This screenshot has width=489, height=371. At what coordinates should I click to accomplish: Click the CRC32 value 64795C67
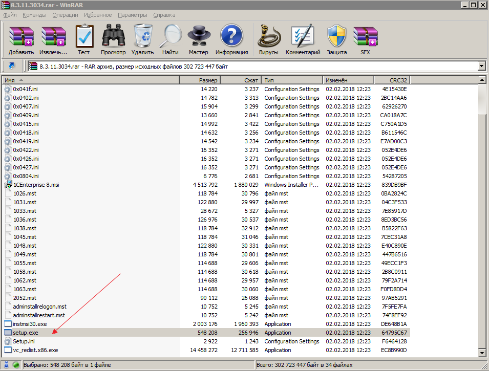[394, 333]
